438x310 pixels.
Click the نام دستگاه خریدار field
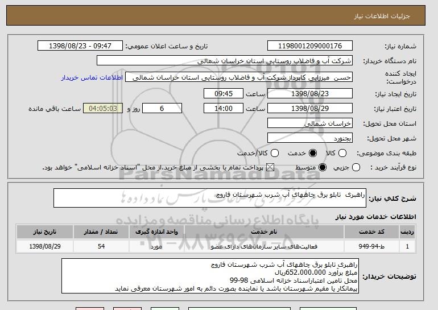pyautogui.click(x=225, y=61)
